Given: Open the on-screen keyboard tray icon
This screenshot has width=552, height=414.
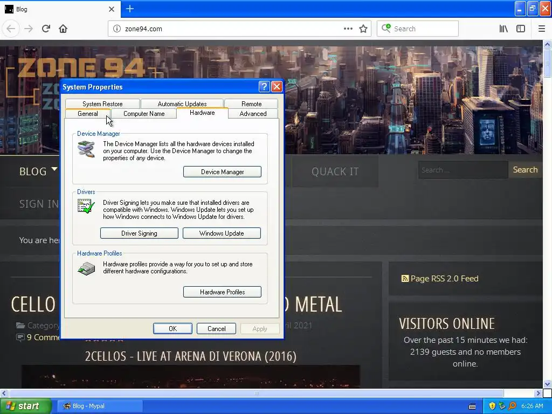Looking at the screenshot, I should [472, 406].
